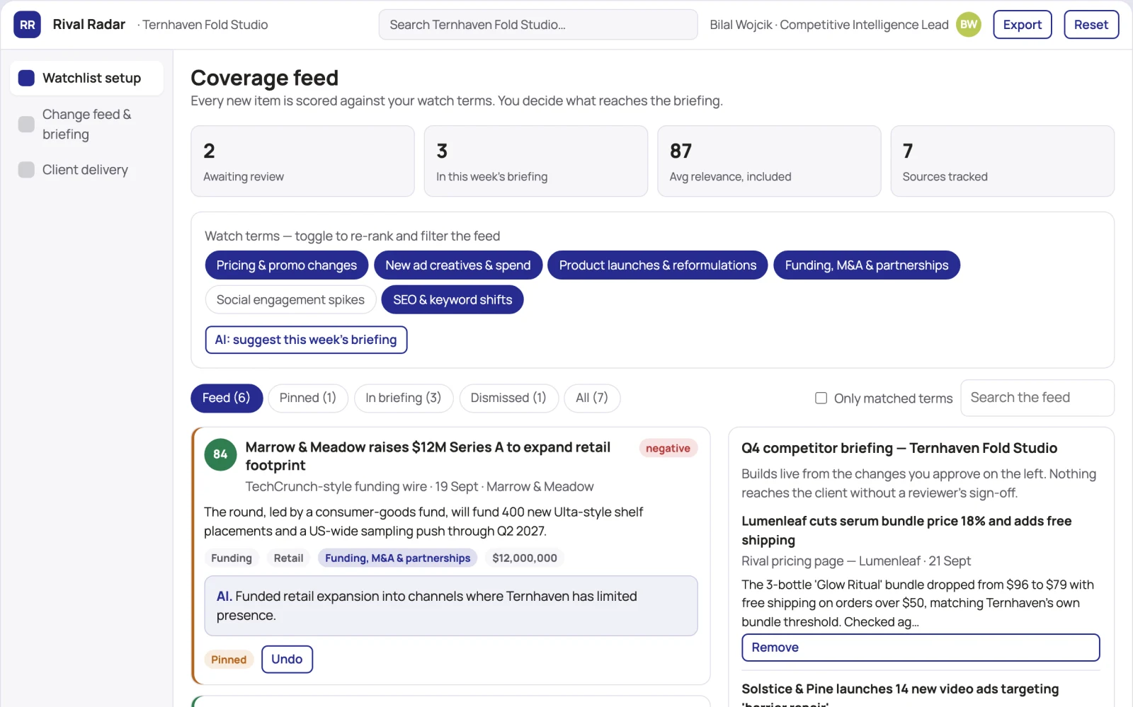Click the Search the feed input
The height and width of the screenshot is (707, 1133).
tap(1037, 398)
